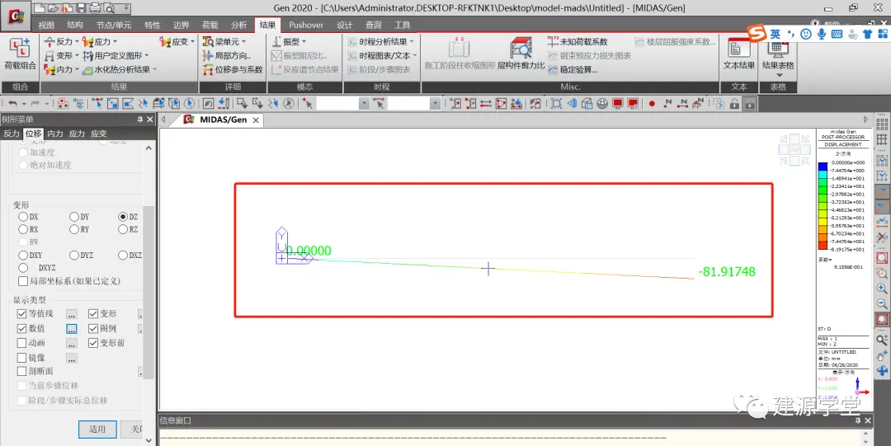Click the Sogou soft keyboard icon

click(x=837, y=34)
